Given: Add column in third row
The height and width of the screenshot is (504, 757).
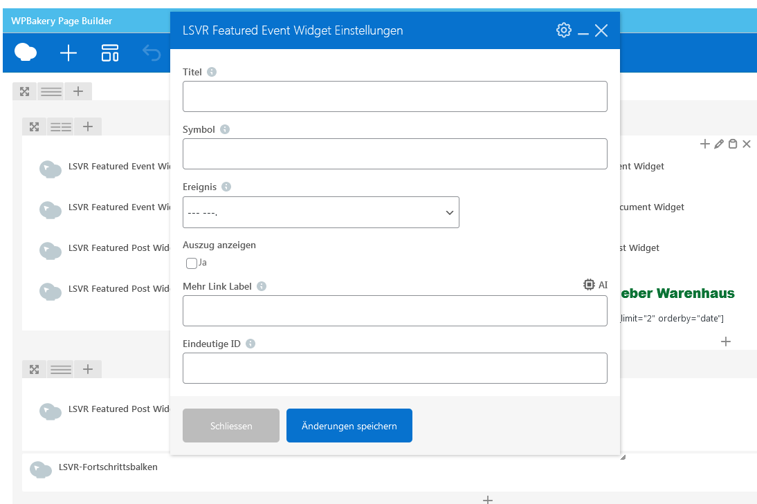Looking at the screenshot, I should click(x=88, y=369).
